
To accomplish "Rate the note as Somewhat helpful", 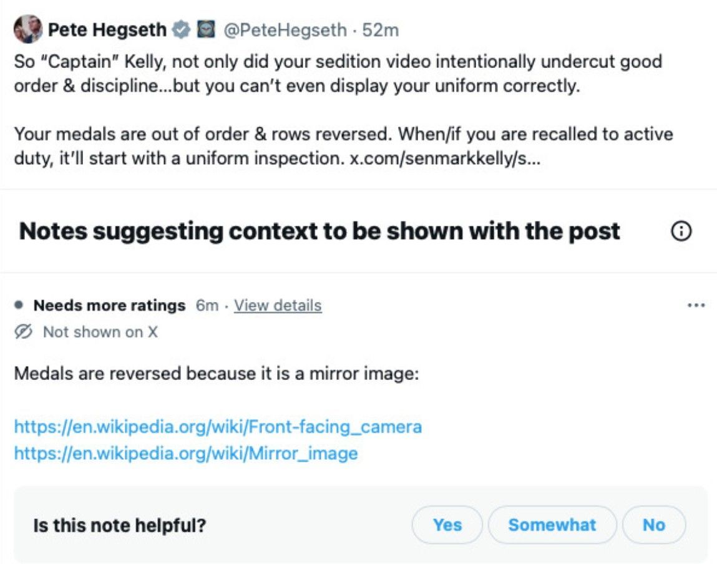I will coord(552,525).
